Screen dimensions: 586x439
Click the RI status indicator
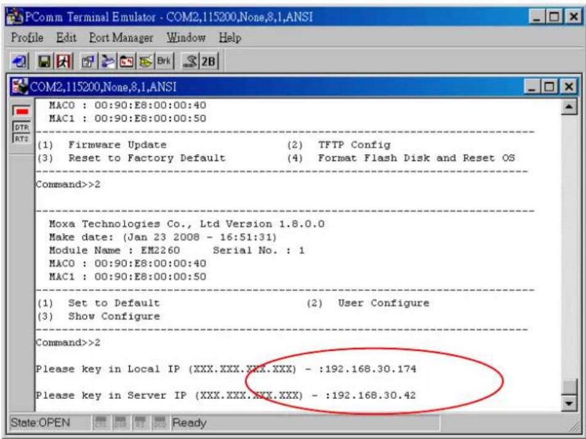point(140,423)
